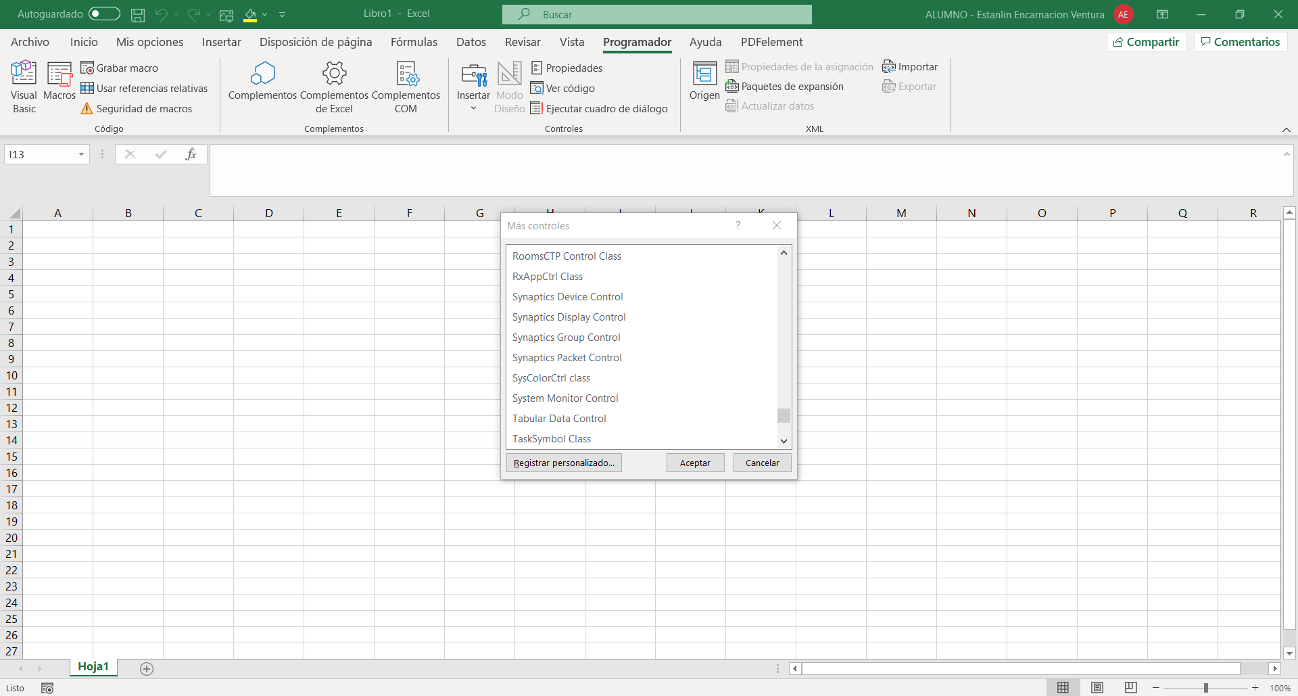This screenshot has height=696, width=1298.
Task: Switch to Page Layout view
Action: click(x=1097, y=688)
